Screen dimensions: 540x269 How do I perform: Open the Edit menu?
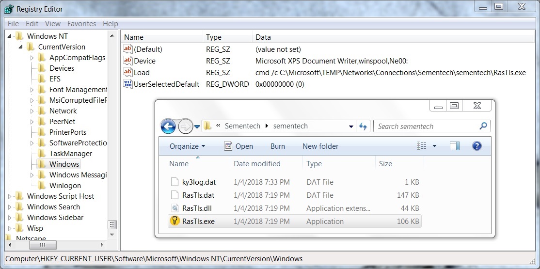click(32, 24)
